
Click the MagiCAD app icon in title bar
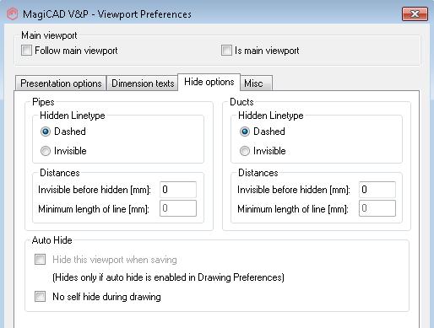(13, 13)
